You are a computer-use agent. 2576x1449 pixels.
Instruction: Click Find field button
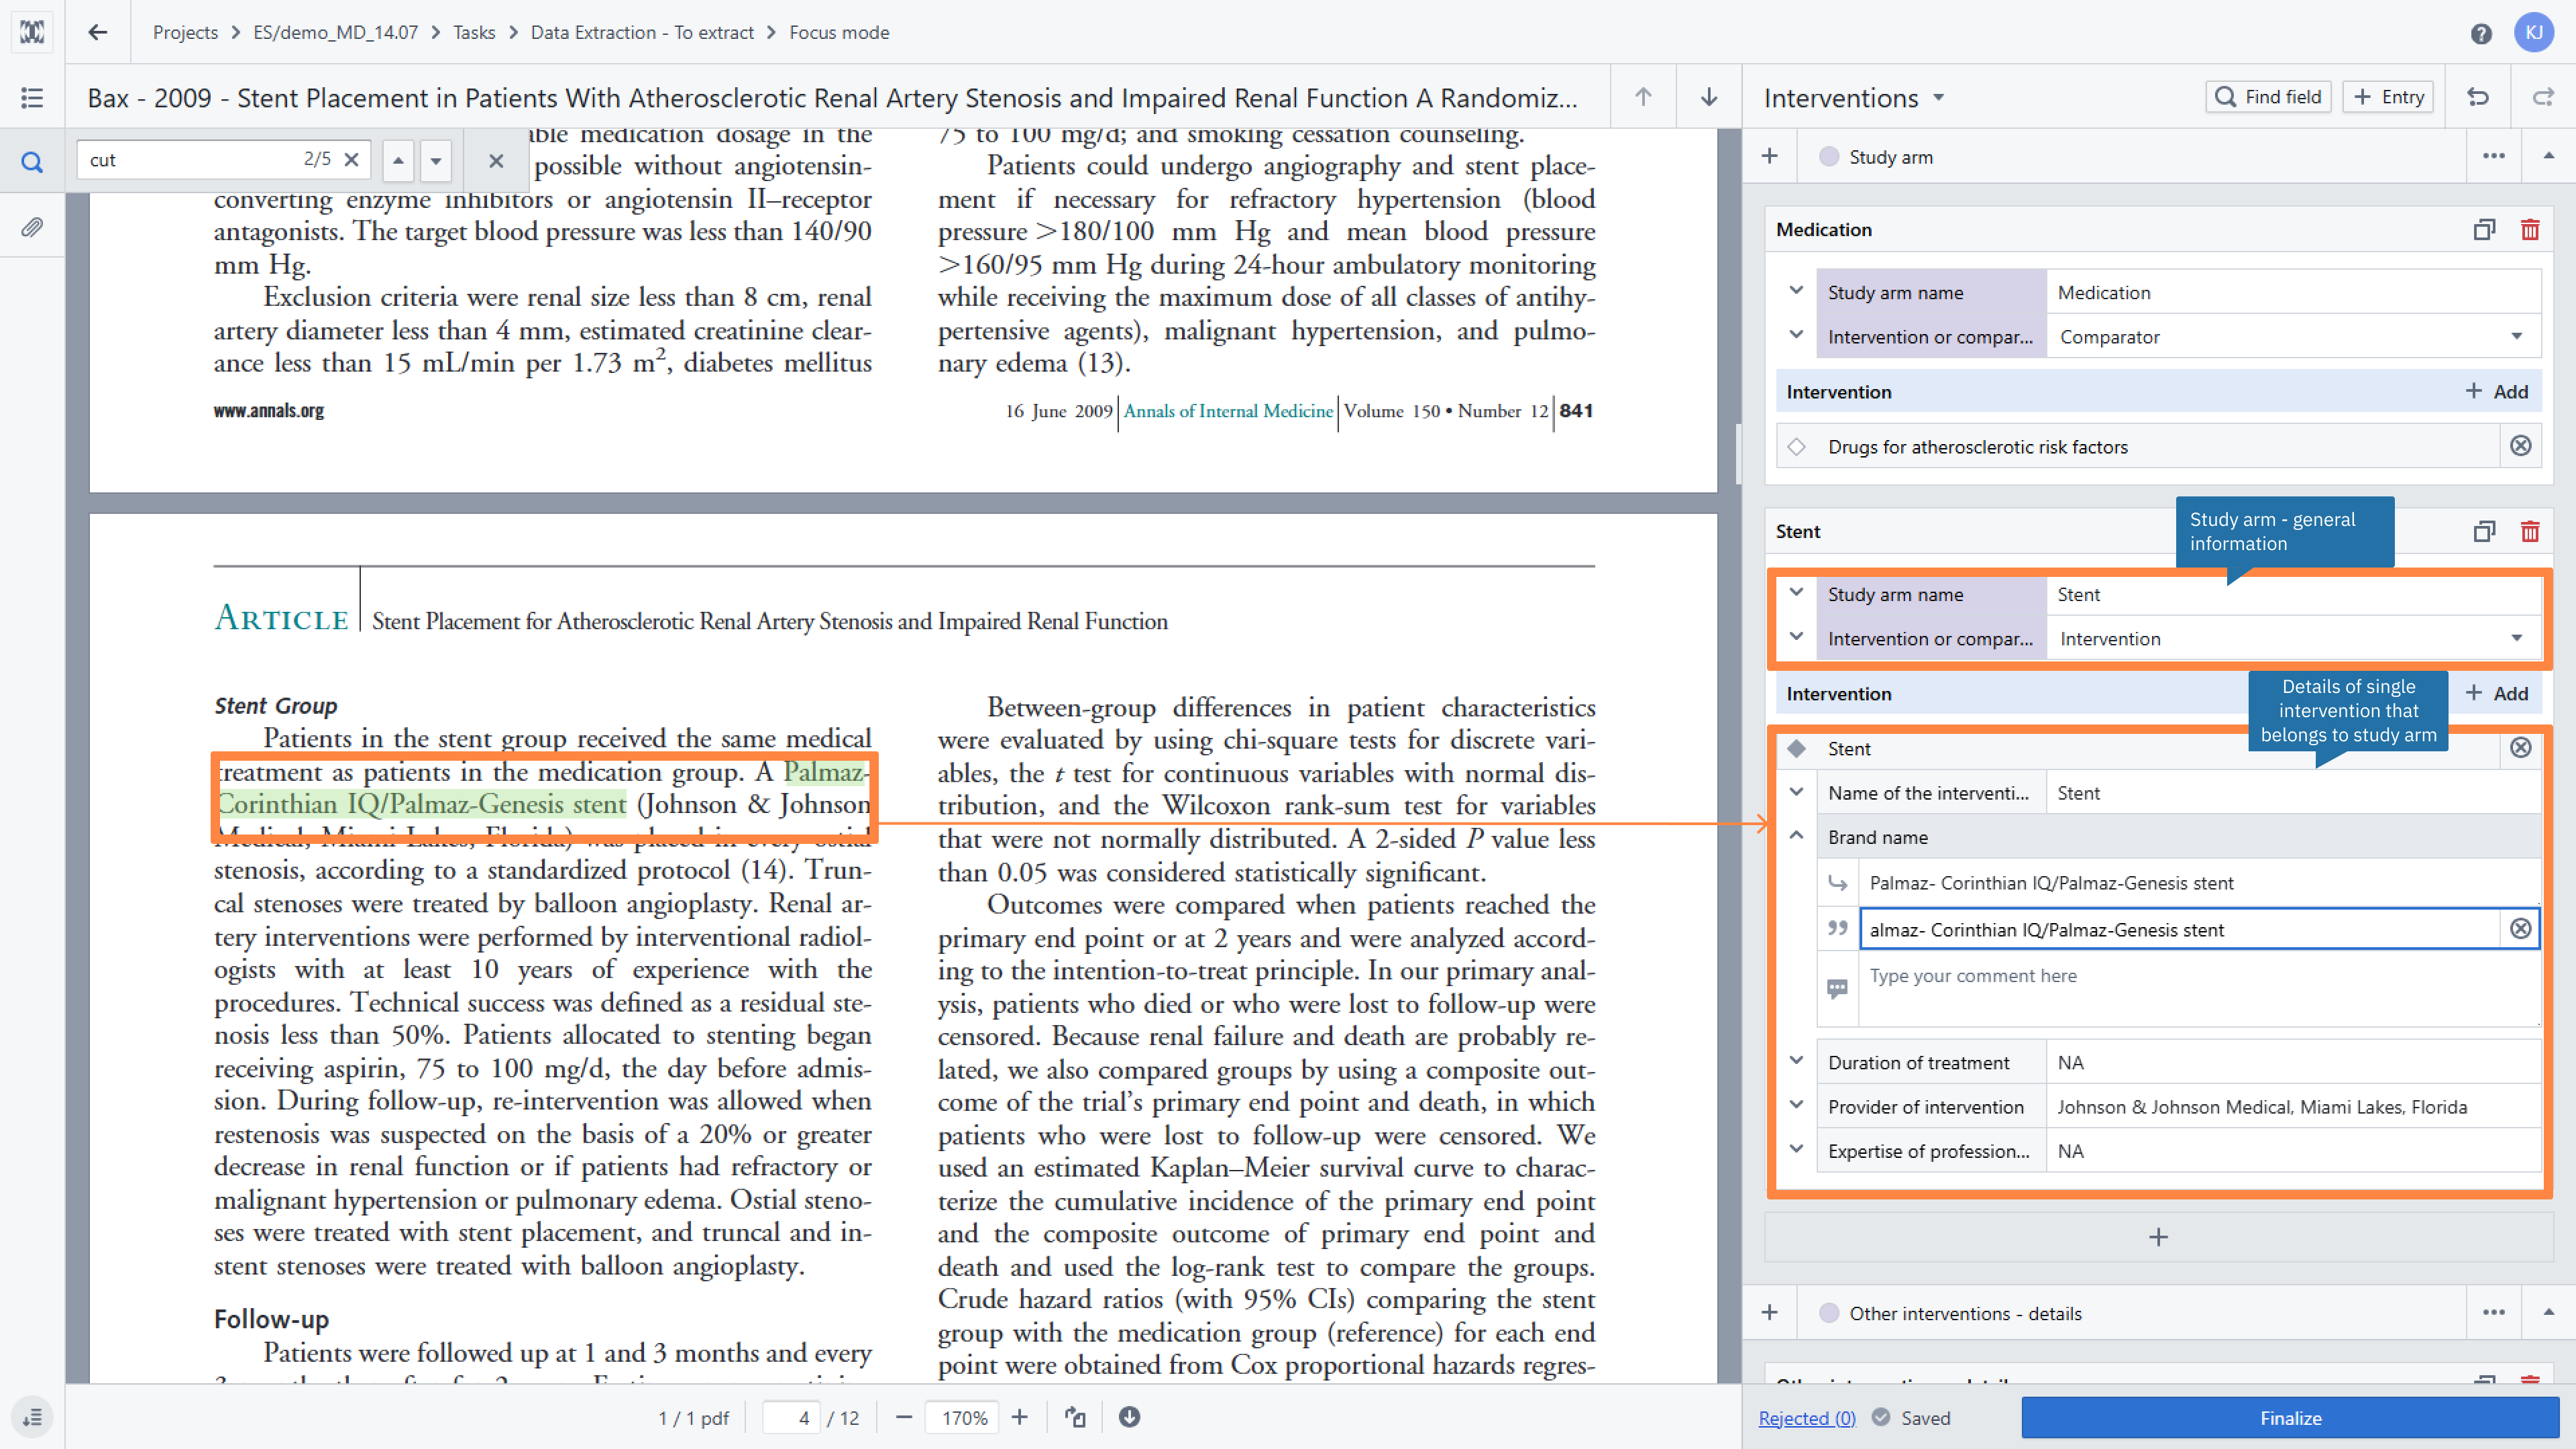(x=2268, y=97)
